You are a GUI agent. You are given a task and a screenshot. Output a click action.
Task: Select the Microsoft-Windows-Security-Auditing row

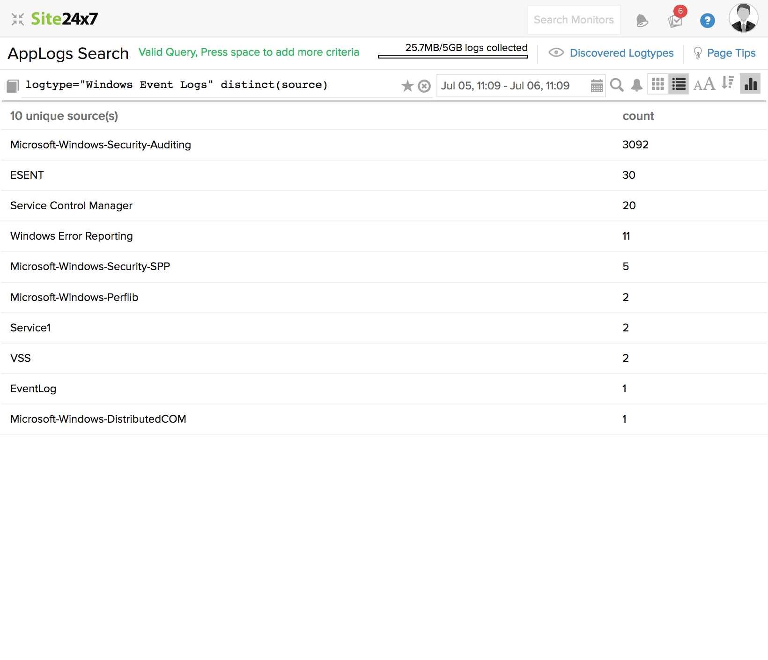click(x=101, y=145)
